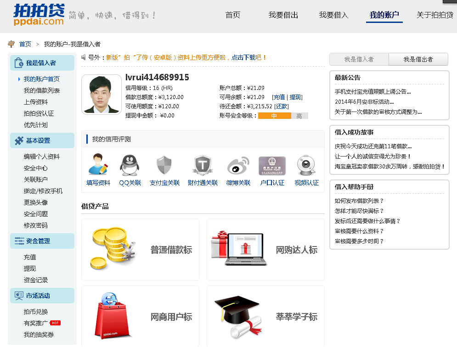Expand the 资金管理 sidebar section header
The image size is (457, 347).
point(42,241)
